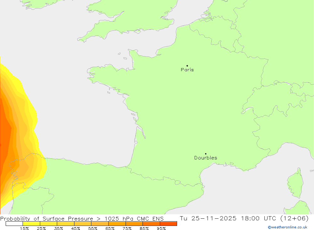Click the '1025 hPa' threshold text
The height and width of the screenshot is (230, 314).
[119, 219]
